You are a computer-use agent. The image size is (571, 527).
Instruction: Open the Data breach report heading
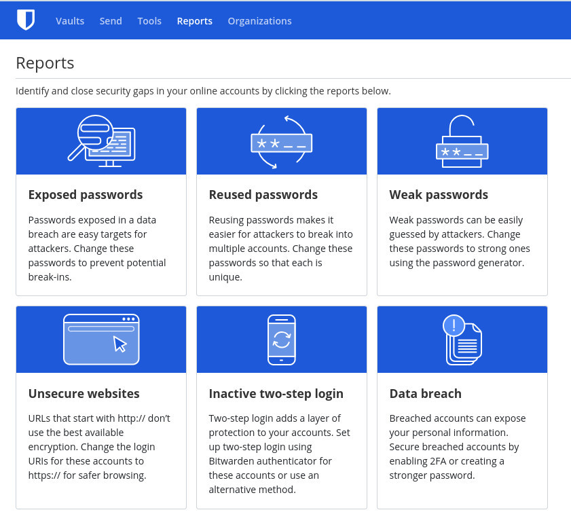(x=425, y=393)
